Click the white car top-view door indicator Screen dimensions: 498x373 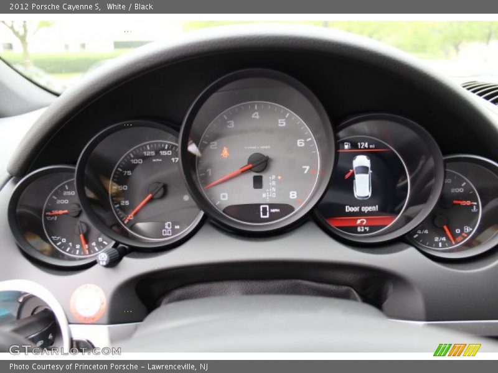(362, 177)
